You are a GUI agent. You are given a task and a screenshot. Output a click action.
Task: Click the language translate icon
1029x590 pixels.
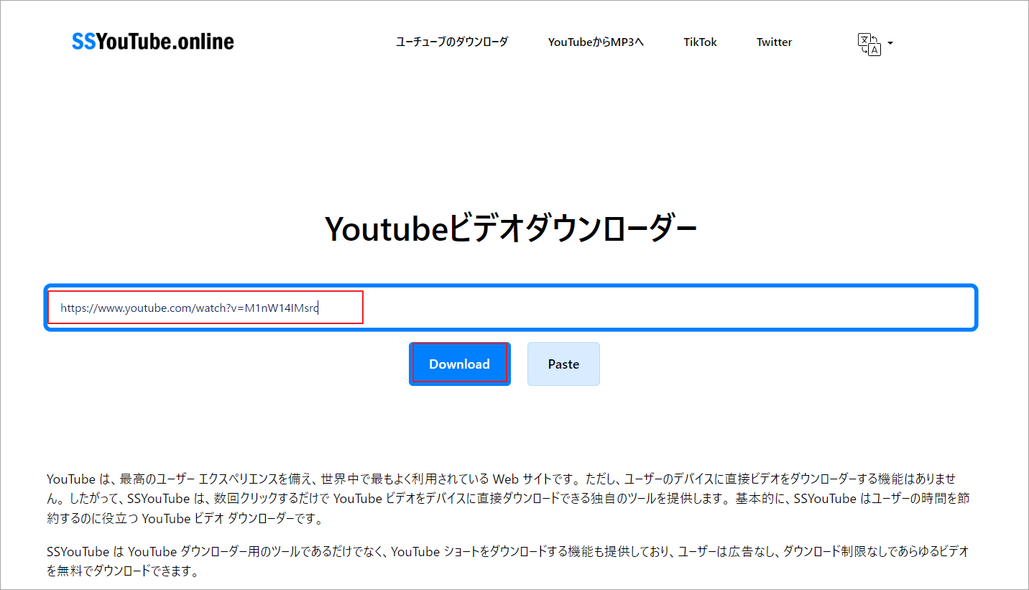coord(869,44)
